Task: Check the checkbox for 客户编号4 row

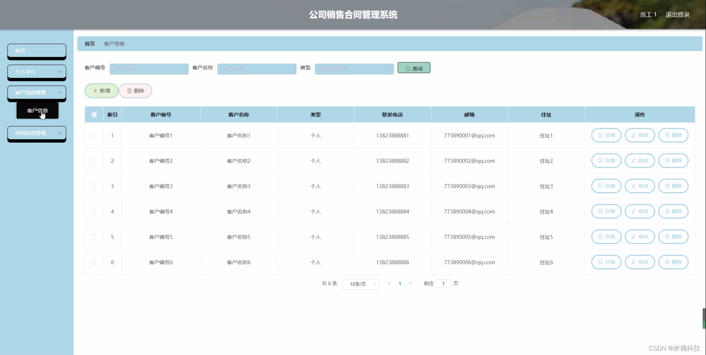Action: click(x=94, y=211)
